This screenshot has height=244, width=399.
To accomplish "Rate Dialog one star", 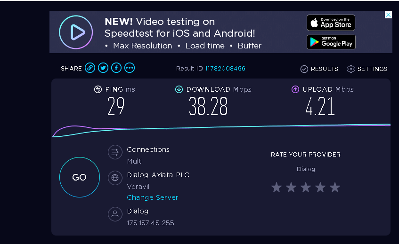I will pos(277,188).
